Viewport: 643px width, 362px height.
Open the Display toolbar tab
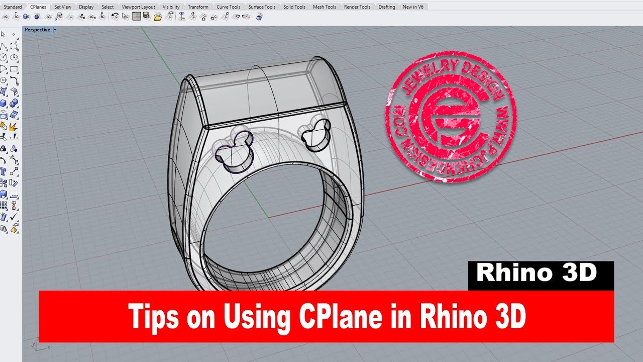86,7
